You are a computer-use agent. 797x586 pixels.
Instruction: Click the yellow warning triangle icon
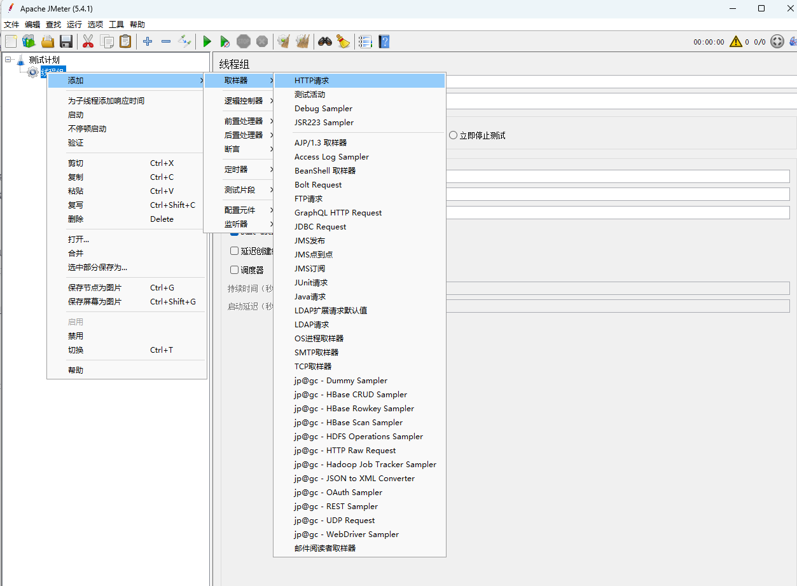(x=736, y=41)
